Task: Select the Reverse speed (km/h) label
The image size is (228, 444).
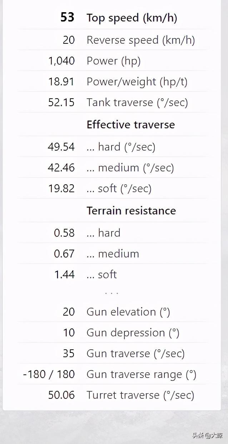Action: pyautogui.click(x=140, y=40)
